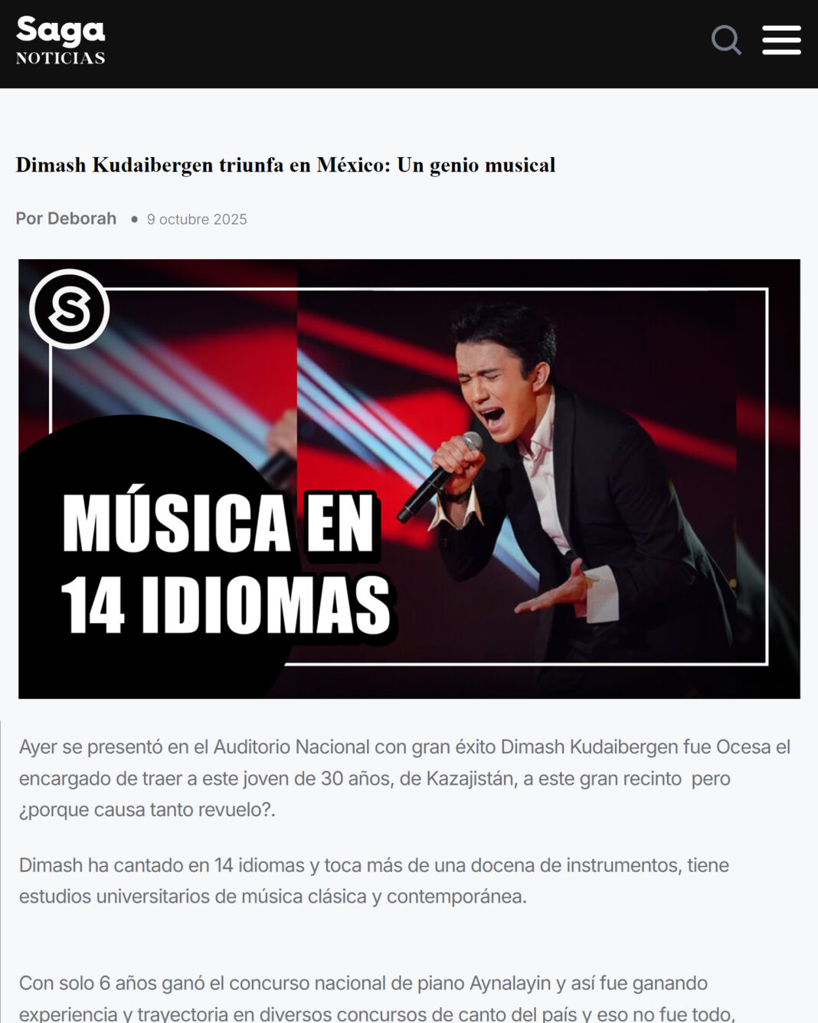Image resolution: width=818 pixels, height=1023 pixels.
Task: Click the paragraph starting Con solo 6 años
Action: pos(377,998)
